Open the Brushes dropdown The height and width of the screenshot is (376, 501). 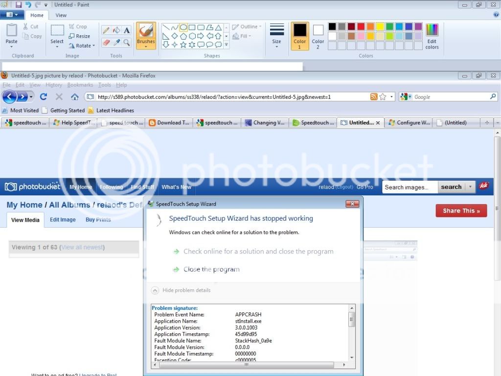tap(146, 36)
